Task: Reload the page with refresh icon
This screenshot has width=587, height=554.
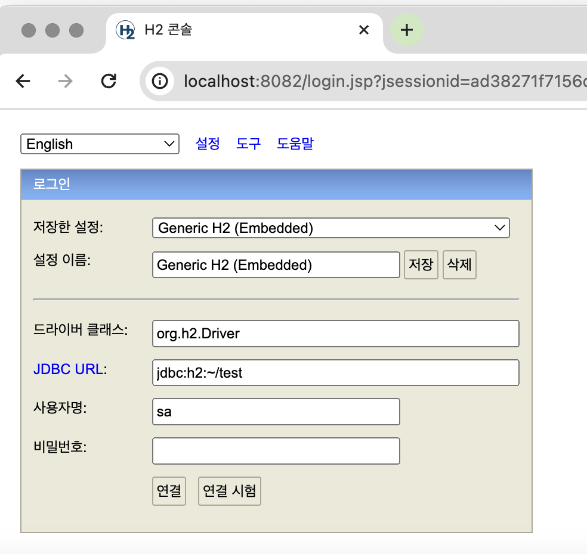Action: click(x=109, y=81)
